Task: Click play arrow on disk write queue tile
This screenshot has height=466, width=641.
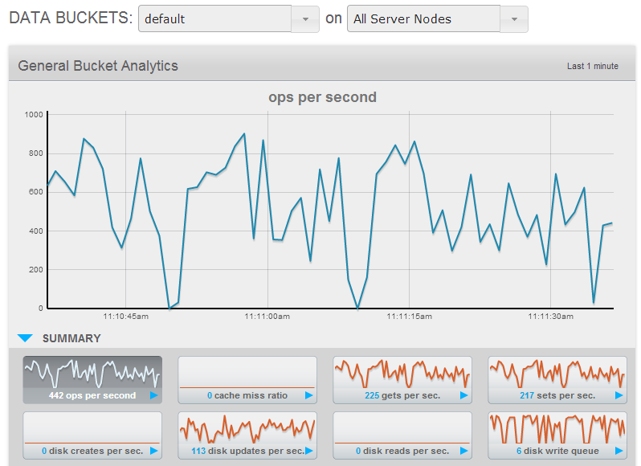Action: click(x=619, y=451)
